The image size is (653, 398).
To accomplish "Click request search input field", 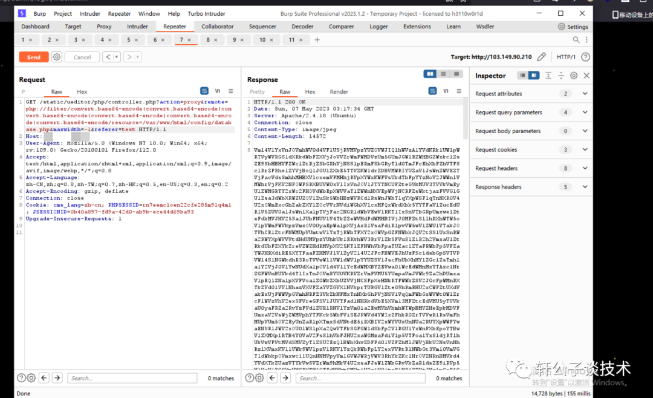I will [x=132, y=378].
